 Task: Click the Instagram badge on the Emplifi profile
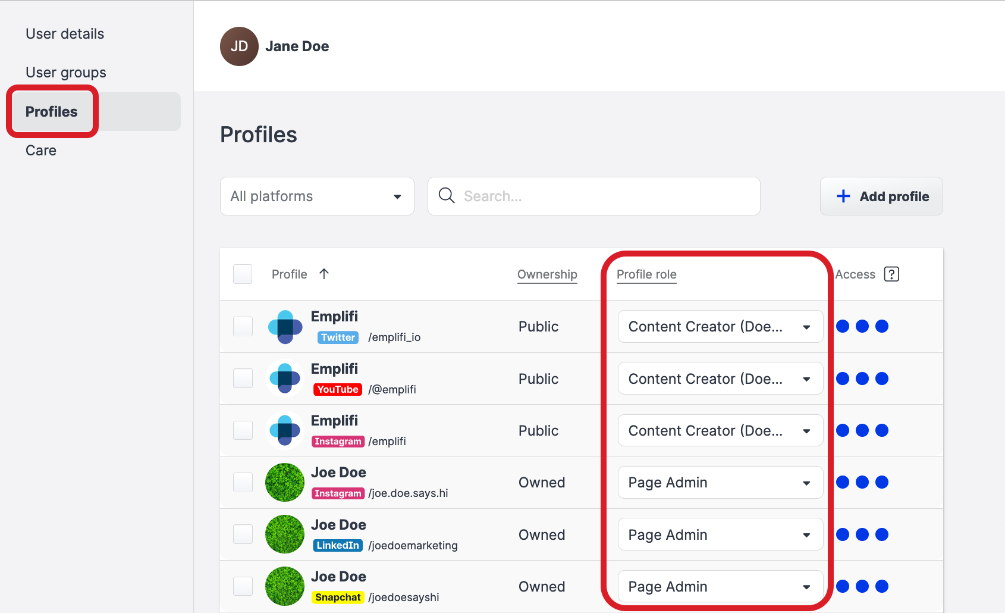tap(338, 441)
